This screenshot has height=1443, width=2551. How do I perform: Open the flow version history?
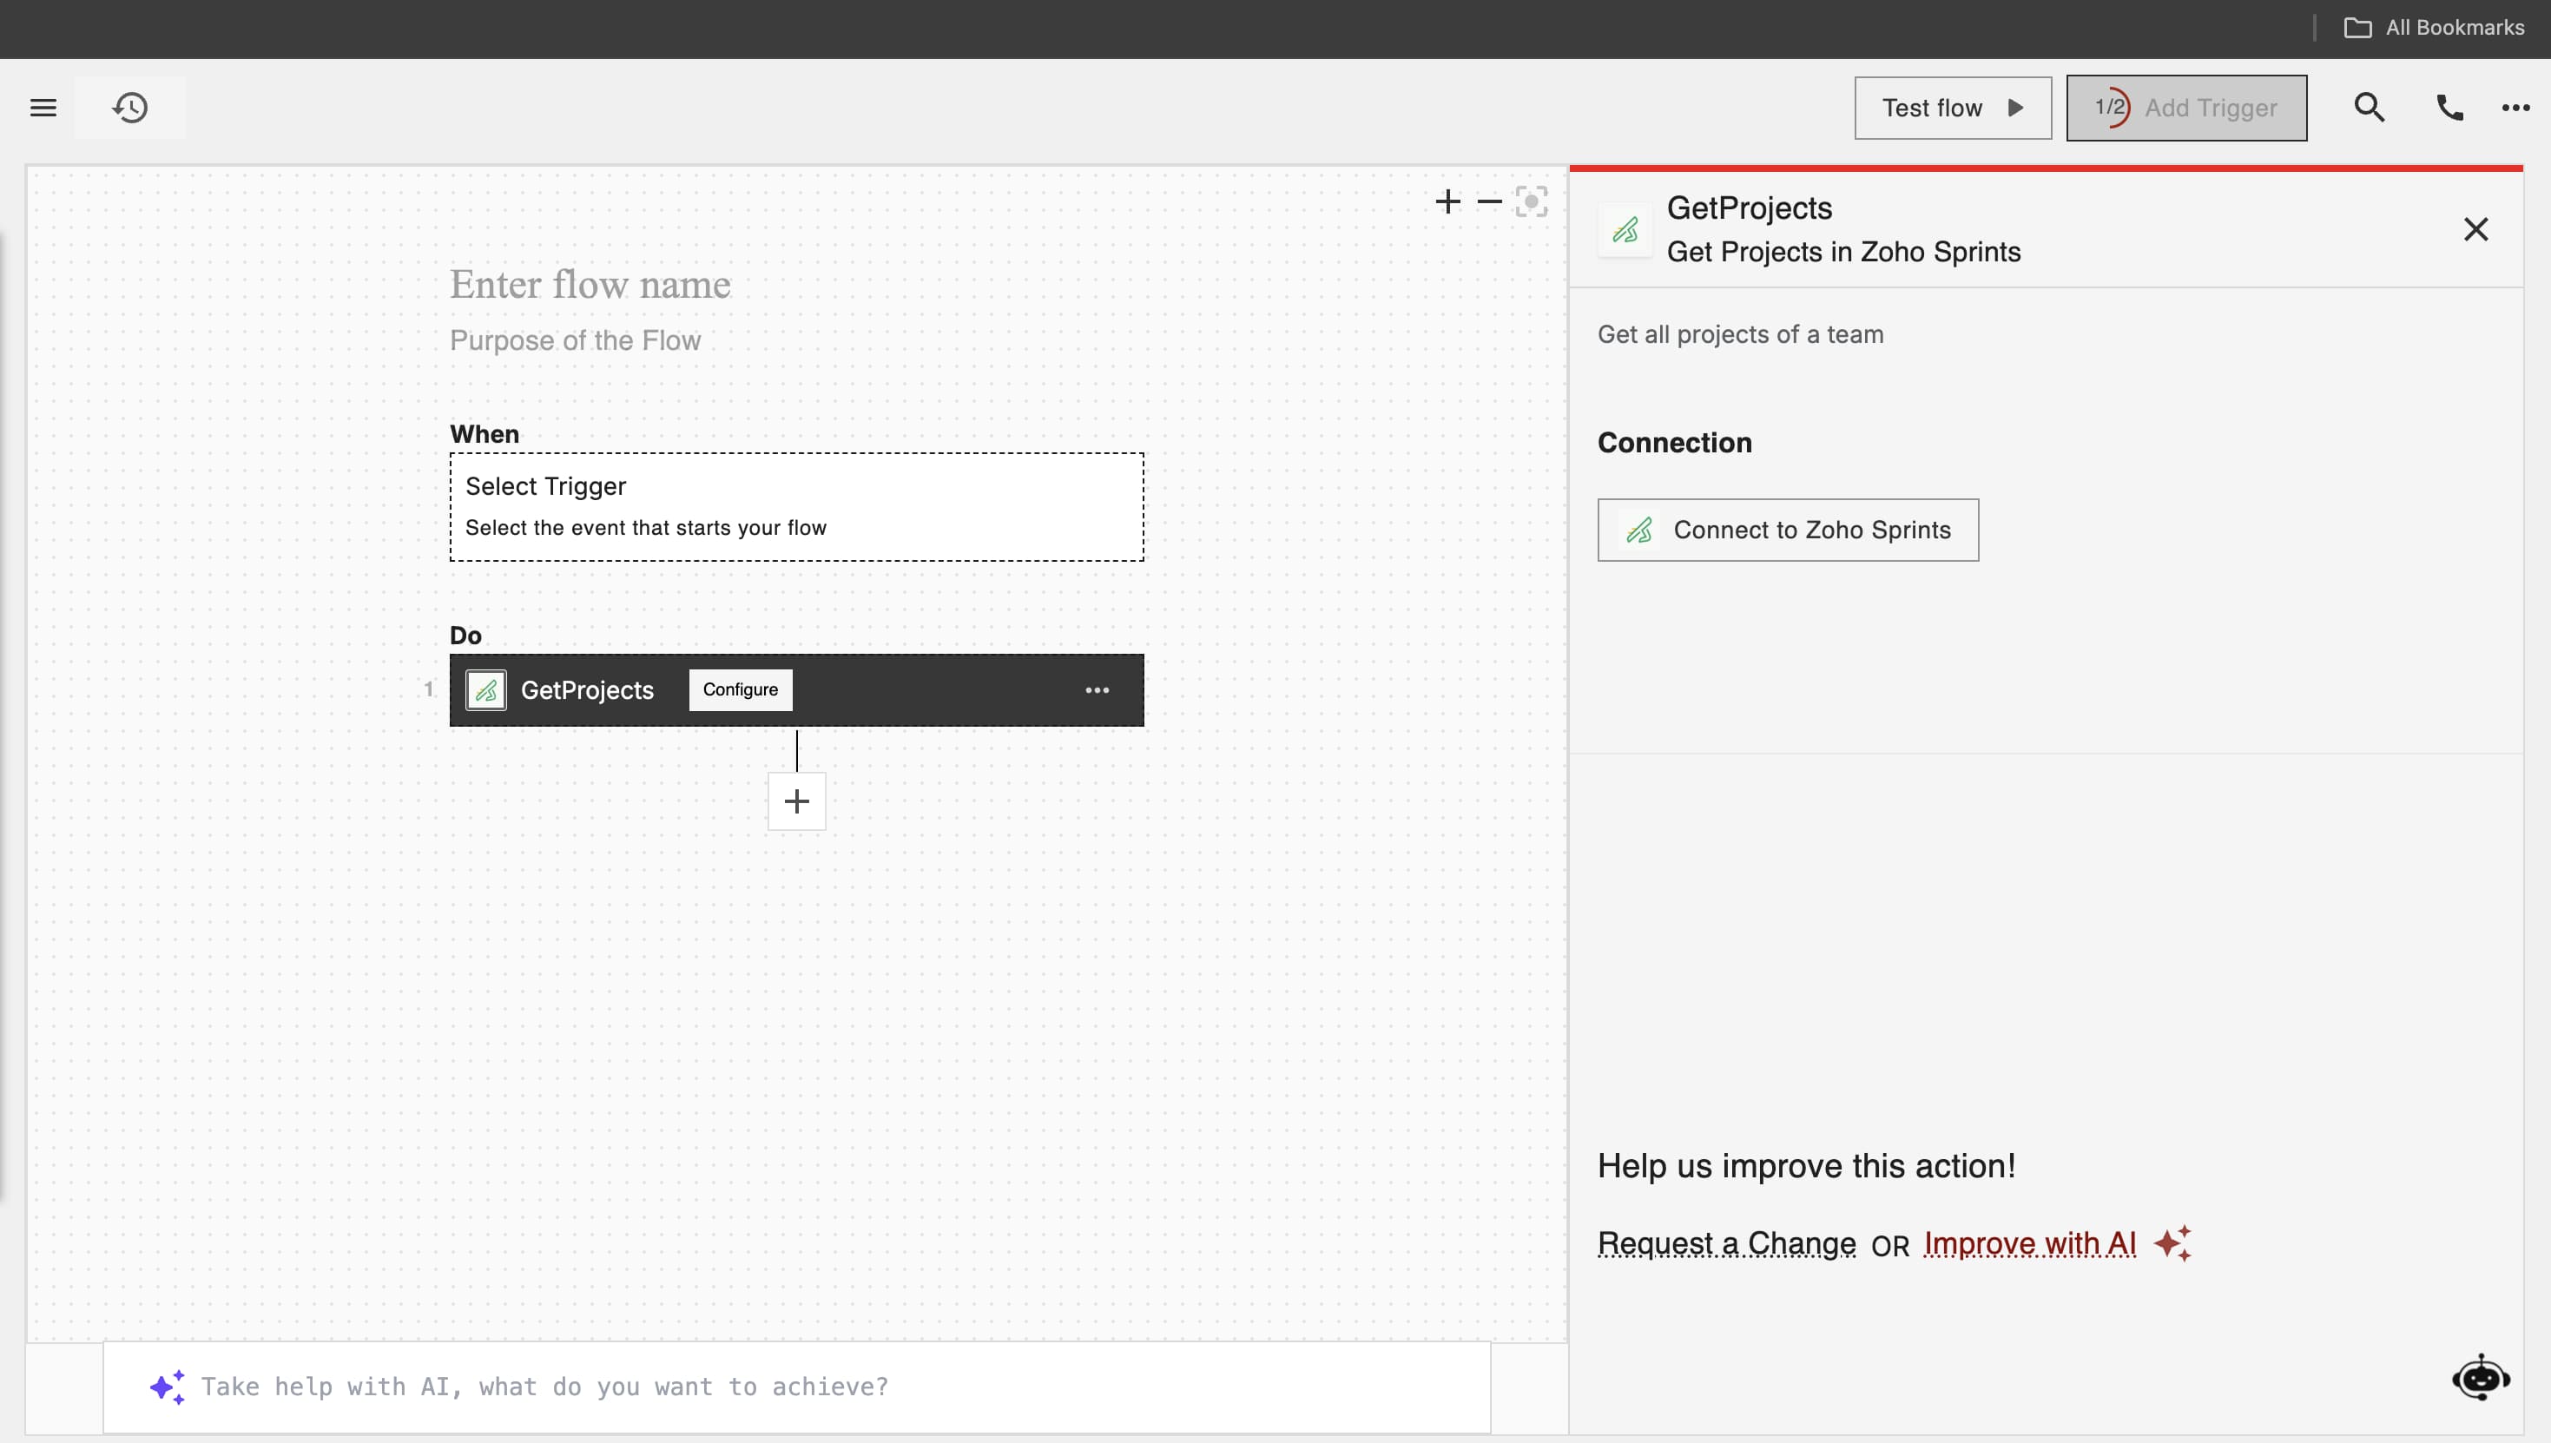(x=130, y=107)
